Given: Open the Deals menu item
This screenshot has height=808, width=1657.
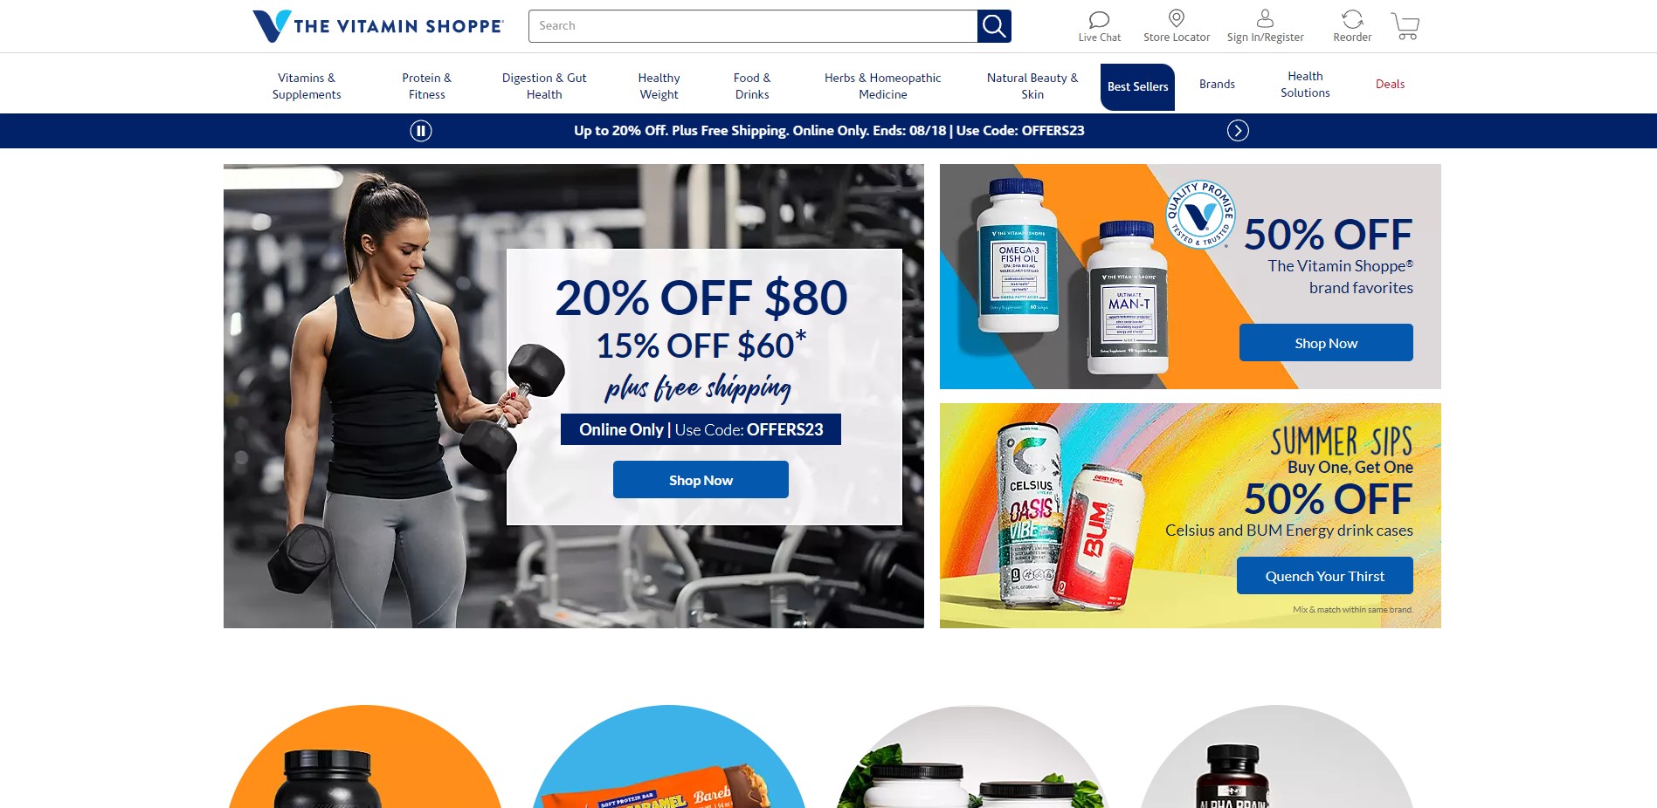Looking at the screenshot, I should tap(1390, 85).
